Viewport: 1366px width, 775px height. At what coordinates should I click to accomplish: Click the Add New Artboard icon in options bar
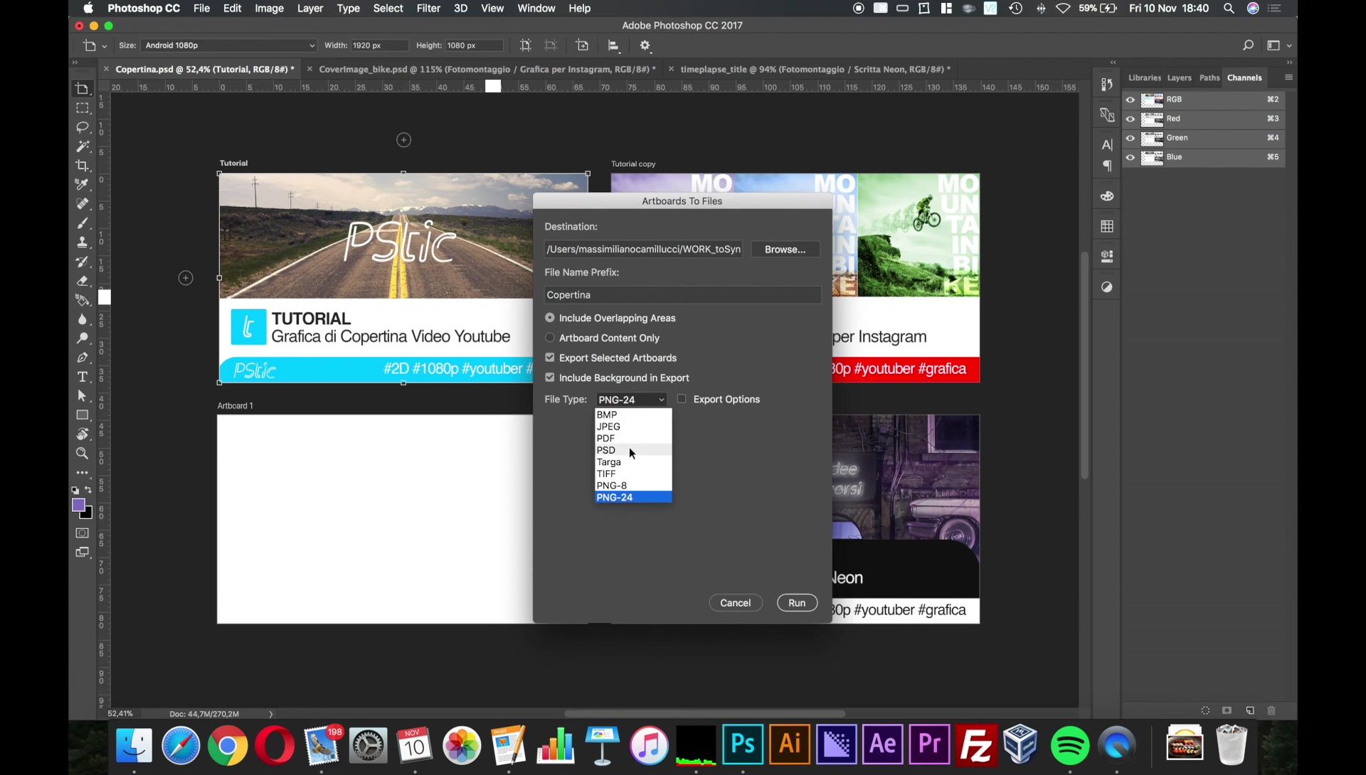tap(582, 46)
